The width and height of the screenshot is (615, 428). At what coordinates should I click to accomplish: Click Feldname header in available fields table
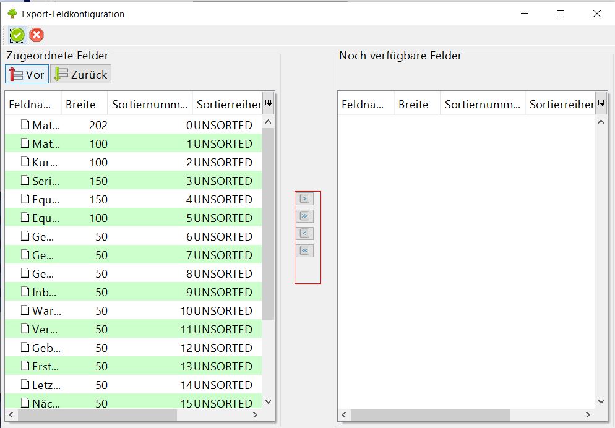(365, 105)
